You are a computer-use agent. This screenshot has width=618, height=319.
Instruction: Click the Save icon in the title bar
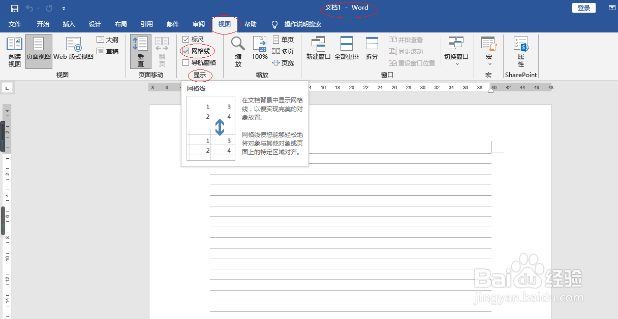pyautogui.click(x=15, y=8)
